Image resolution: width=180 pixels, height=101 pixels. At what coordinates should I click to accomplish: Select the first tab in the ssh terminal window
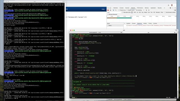(x=96, y=33)
